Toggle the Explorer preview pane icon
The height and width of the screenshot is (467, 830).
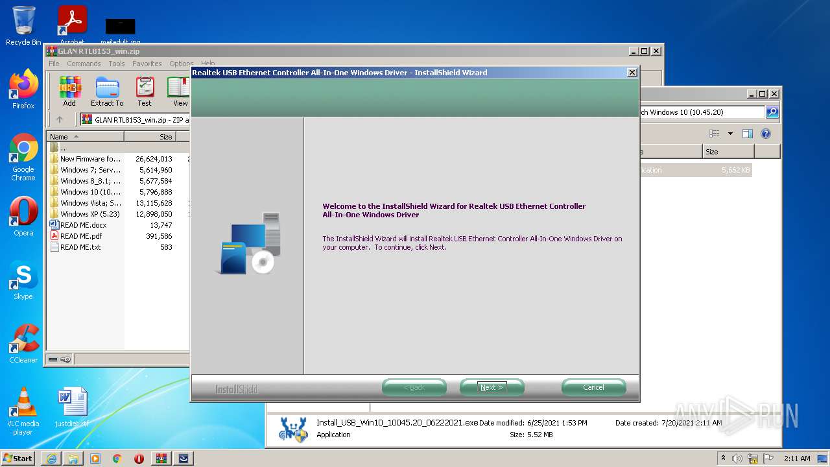click(747, 134)
